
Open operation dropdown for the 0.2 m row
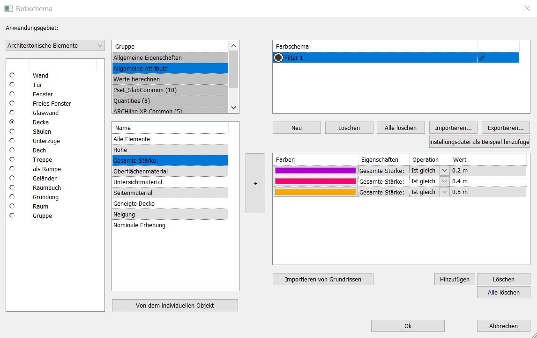point(444,171)
